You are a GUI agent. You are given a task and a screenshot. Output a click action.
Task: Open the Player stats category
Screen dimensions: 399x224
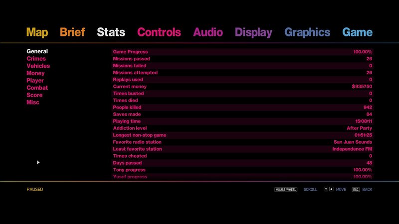[x=35, y=81]
